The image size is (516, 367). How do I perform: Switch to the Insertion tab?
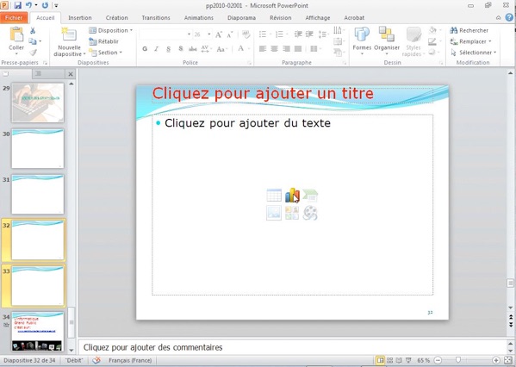pyautogui.click(x=80, y=18)
